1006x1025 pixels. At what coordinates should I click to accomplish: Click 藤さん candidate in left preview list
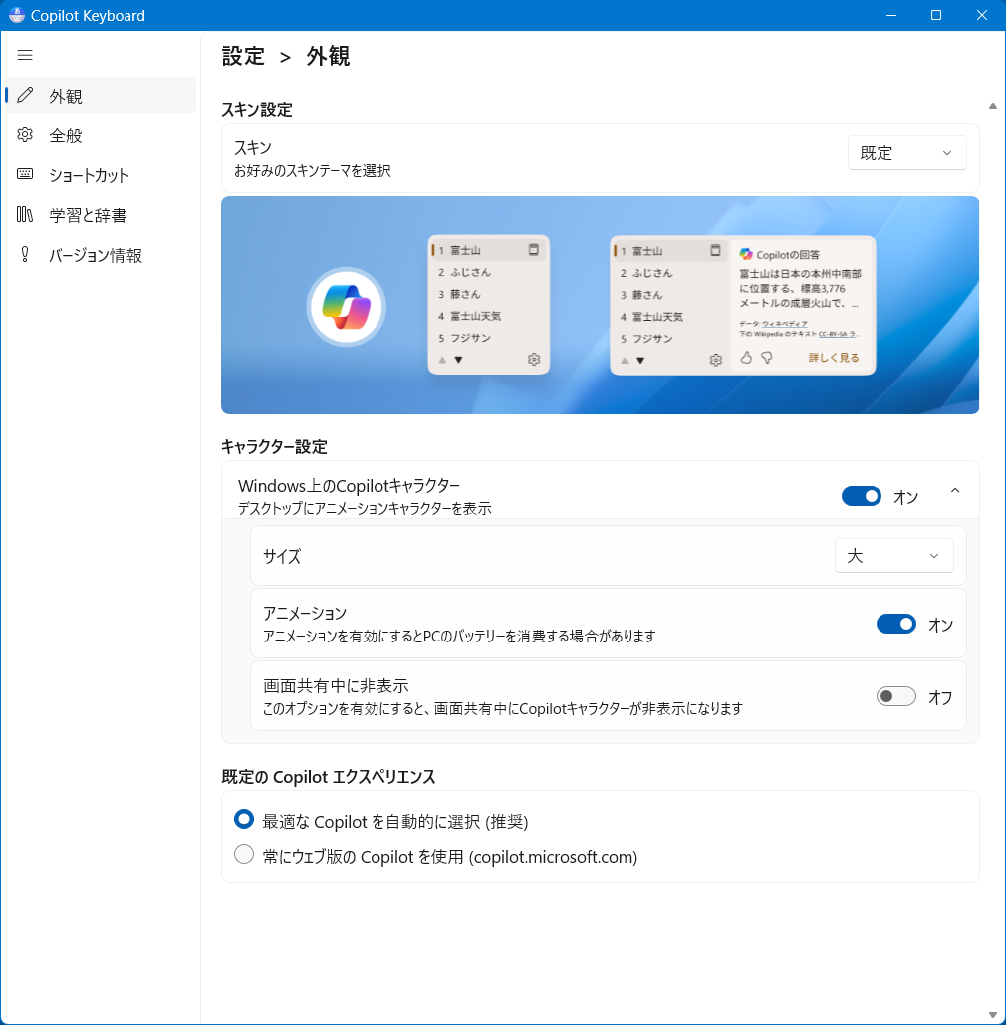(x=465, y=294)
